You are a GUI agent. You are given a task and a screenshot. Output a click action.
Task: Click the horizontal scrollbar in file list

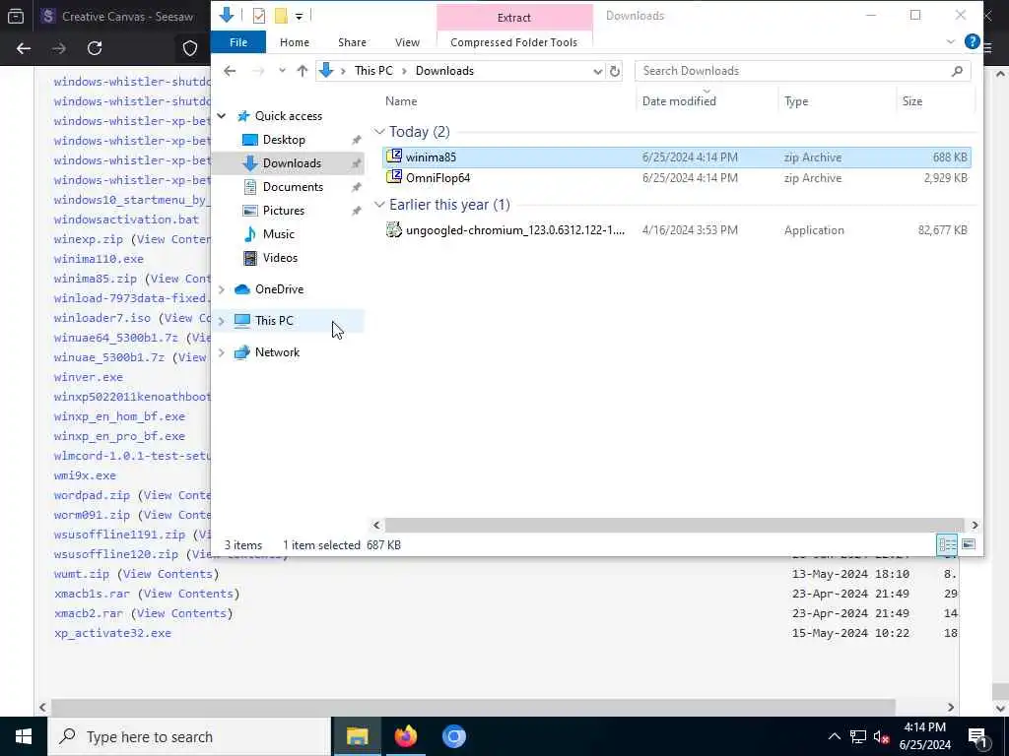pos(674,526)
